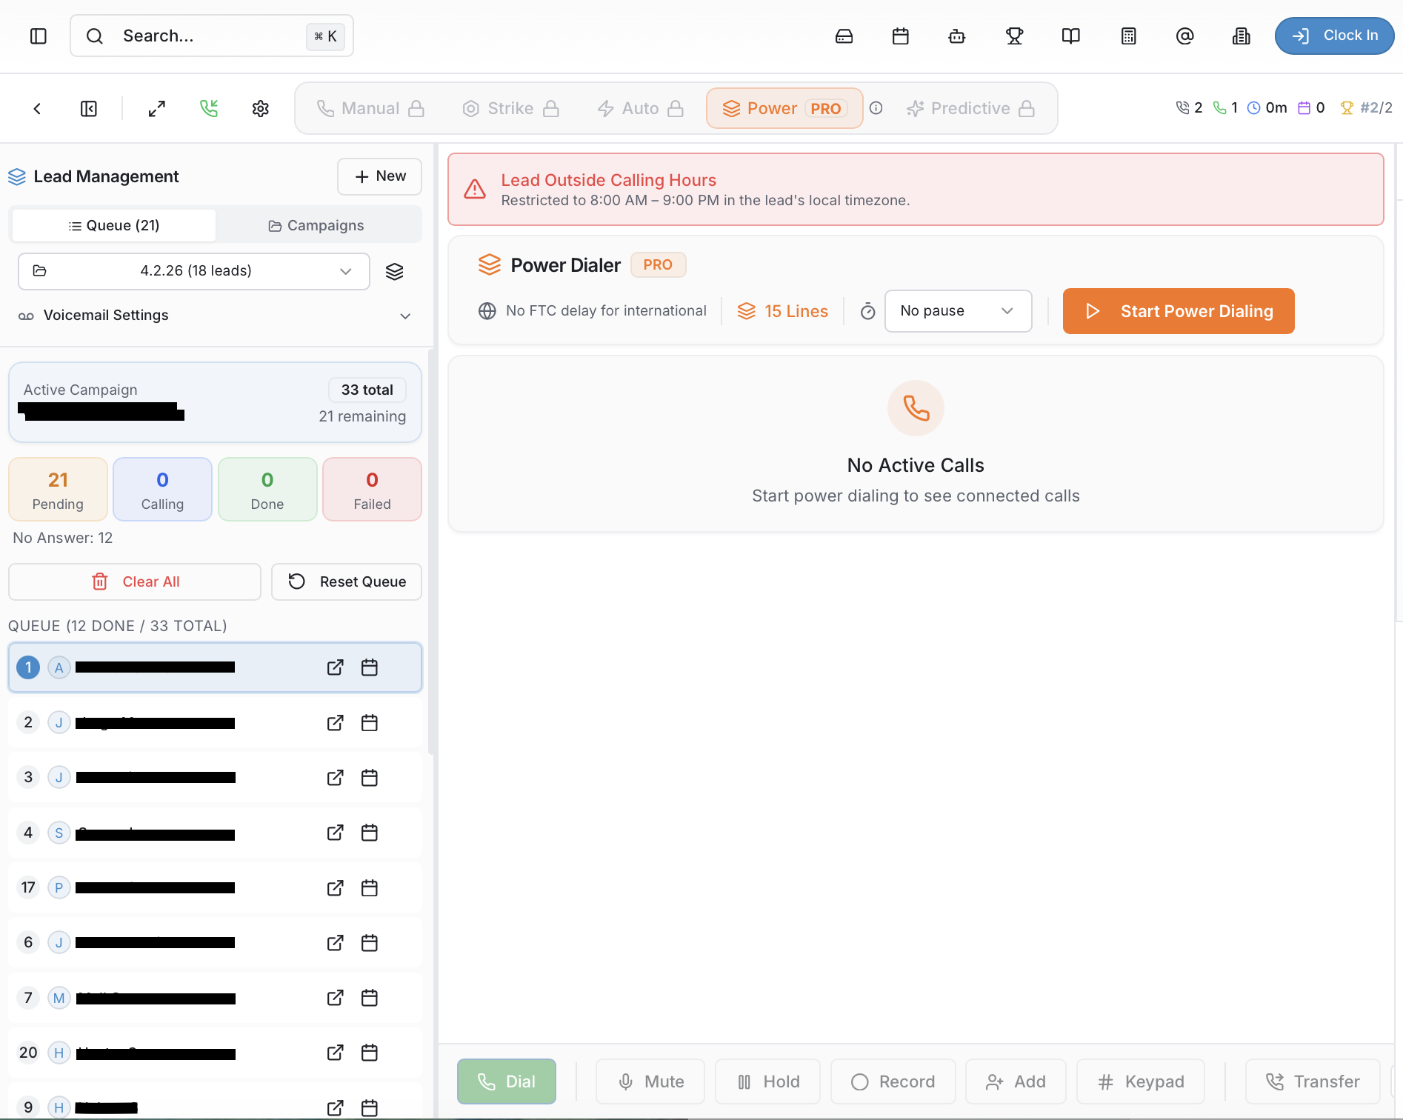Click the expand fullscreen arrows icon

point(156,108)
